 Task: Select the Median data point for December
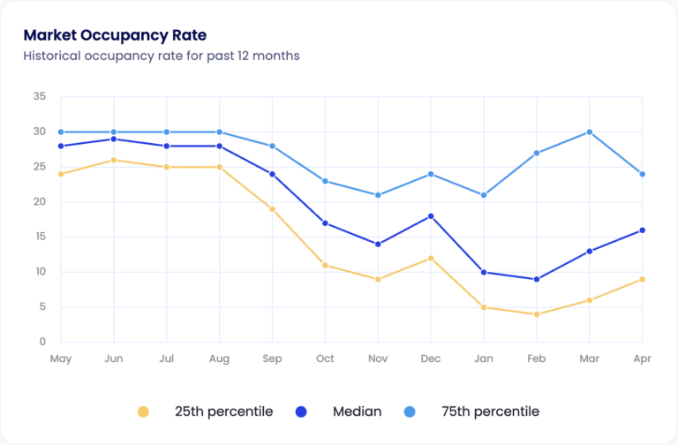[x=431, y=215]
